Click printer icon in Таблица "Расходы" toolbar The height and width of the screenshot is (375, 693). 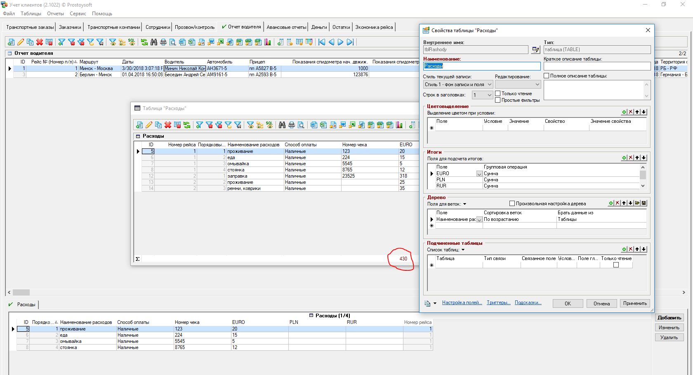(x=292, y=125)
